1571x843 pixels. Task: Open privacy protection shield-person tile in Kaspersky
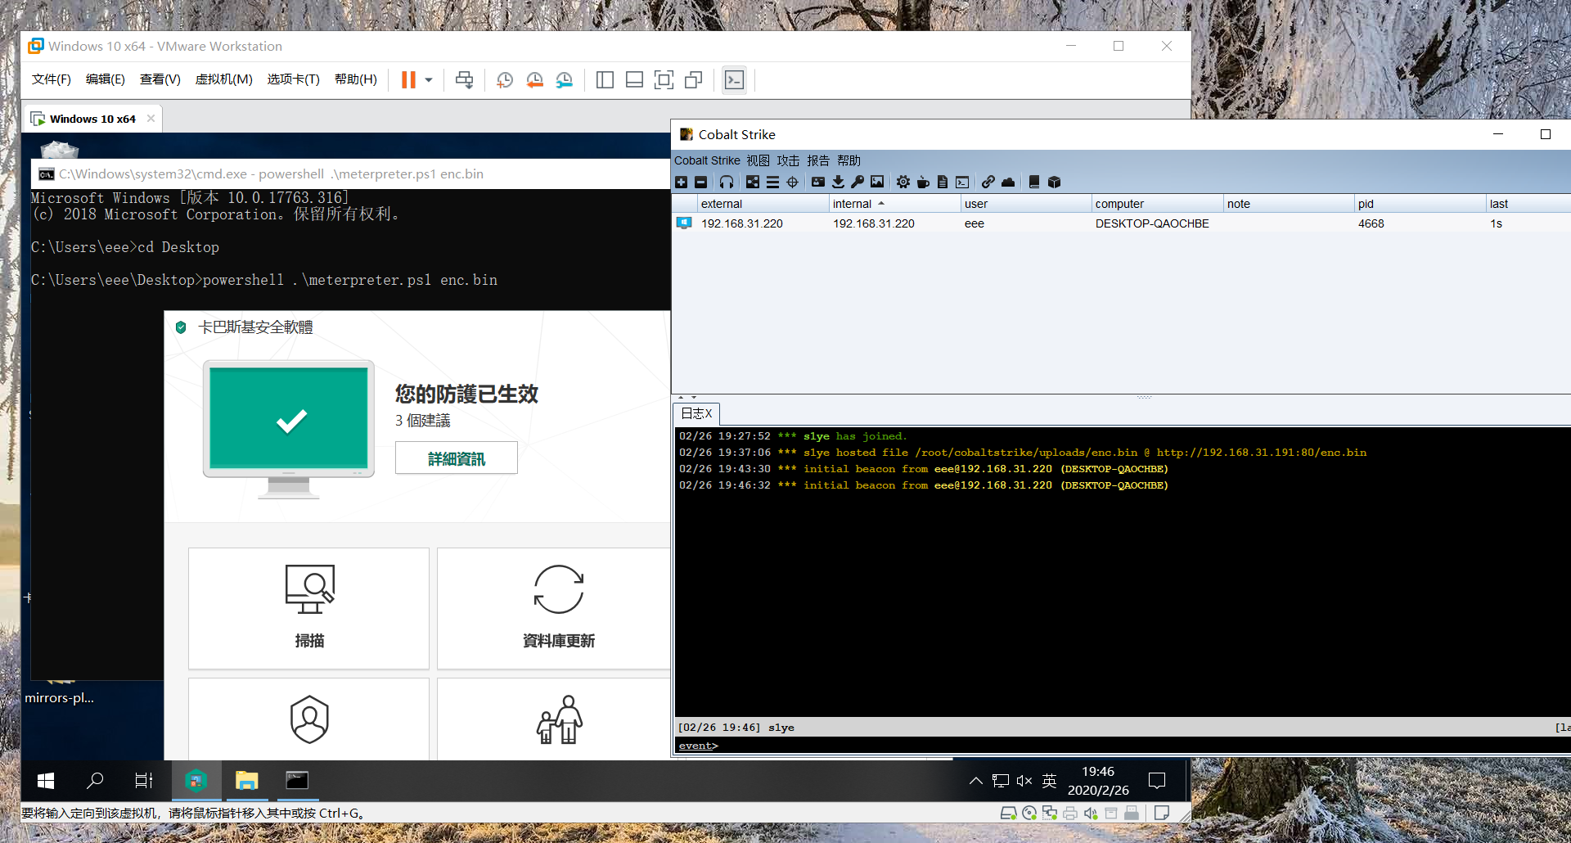pos(309,719)
